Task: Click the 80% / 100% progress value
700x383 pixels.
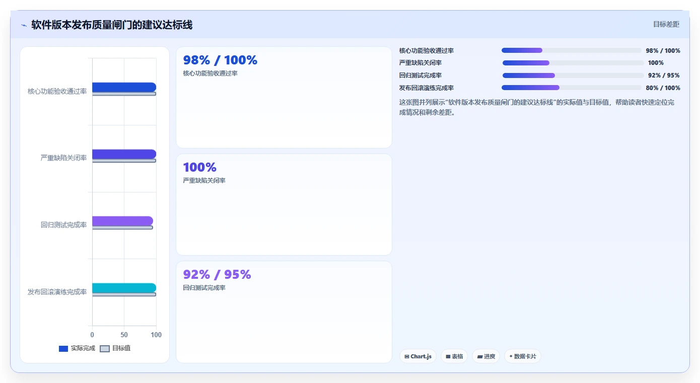Action: [x=663, y=88]
